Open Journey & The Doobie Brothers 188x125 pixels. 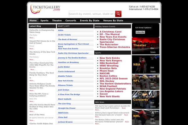pyautogui.click(x=72, y=58)
